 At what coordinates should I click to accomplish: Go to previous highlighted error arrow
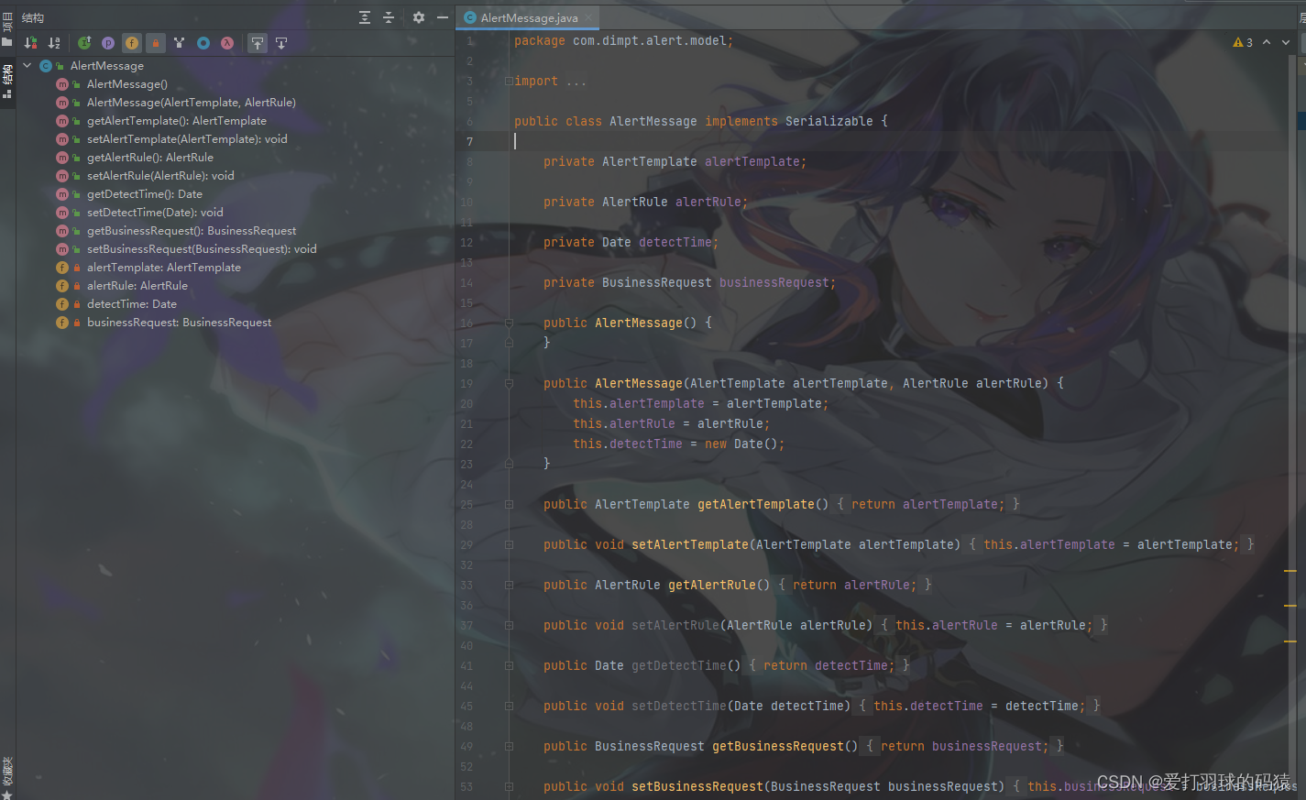pos(1267,42)
